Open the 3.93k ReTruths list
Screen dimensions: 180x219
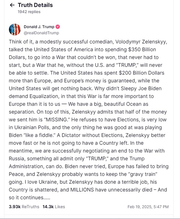24,207
